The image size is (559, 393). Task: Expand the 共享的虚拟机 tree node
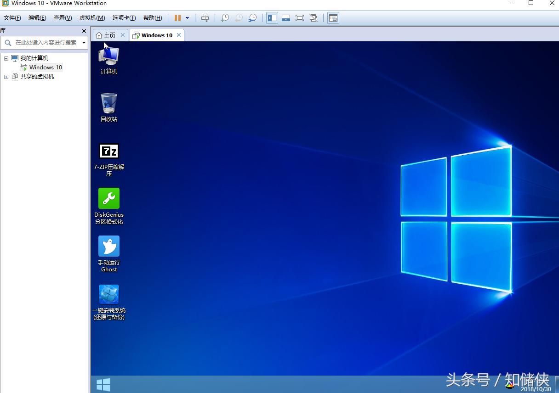tap(6, 77)
